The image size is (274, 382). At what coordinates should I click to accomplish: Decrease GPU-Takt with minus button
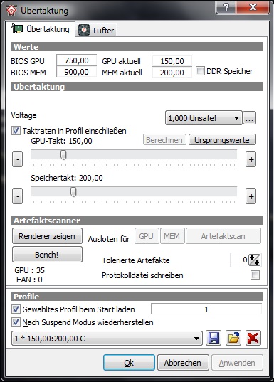18,159
